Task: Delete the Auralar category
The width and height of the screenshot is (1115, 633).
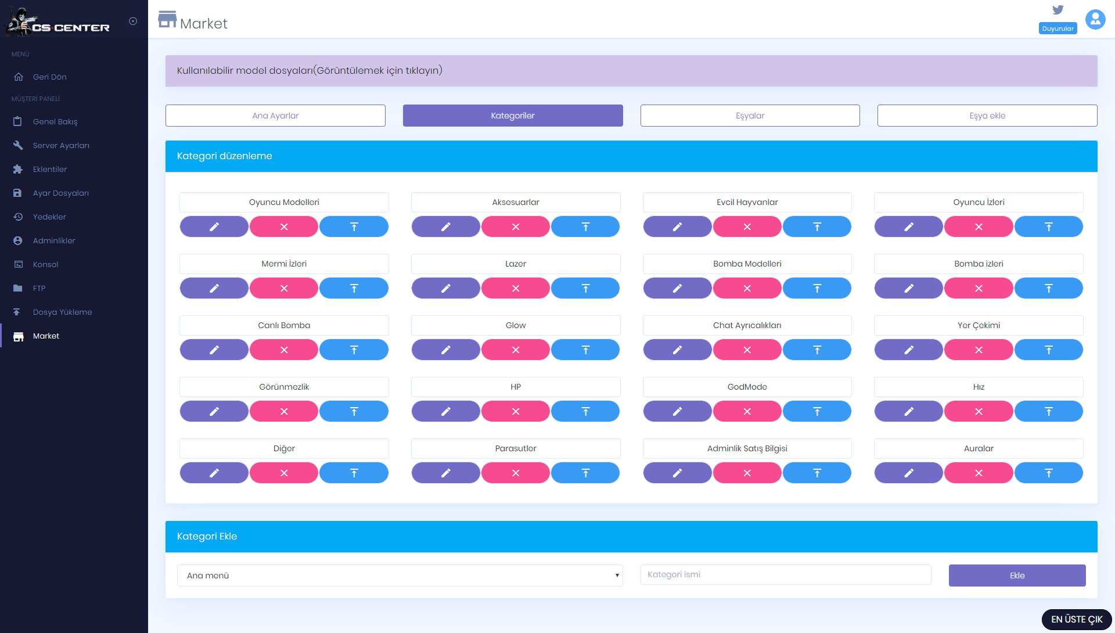Action: [x=979, y=473]
